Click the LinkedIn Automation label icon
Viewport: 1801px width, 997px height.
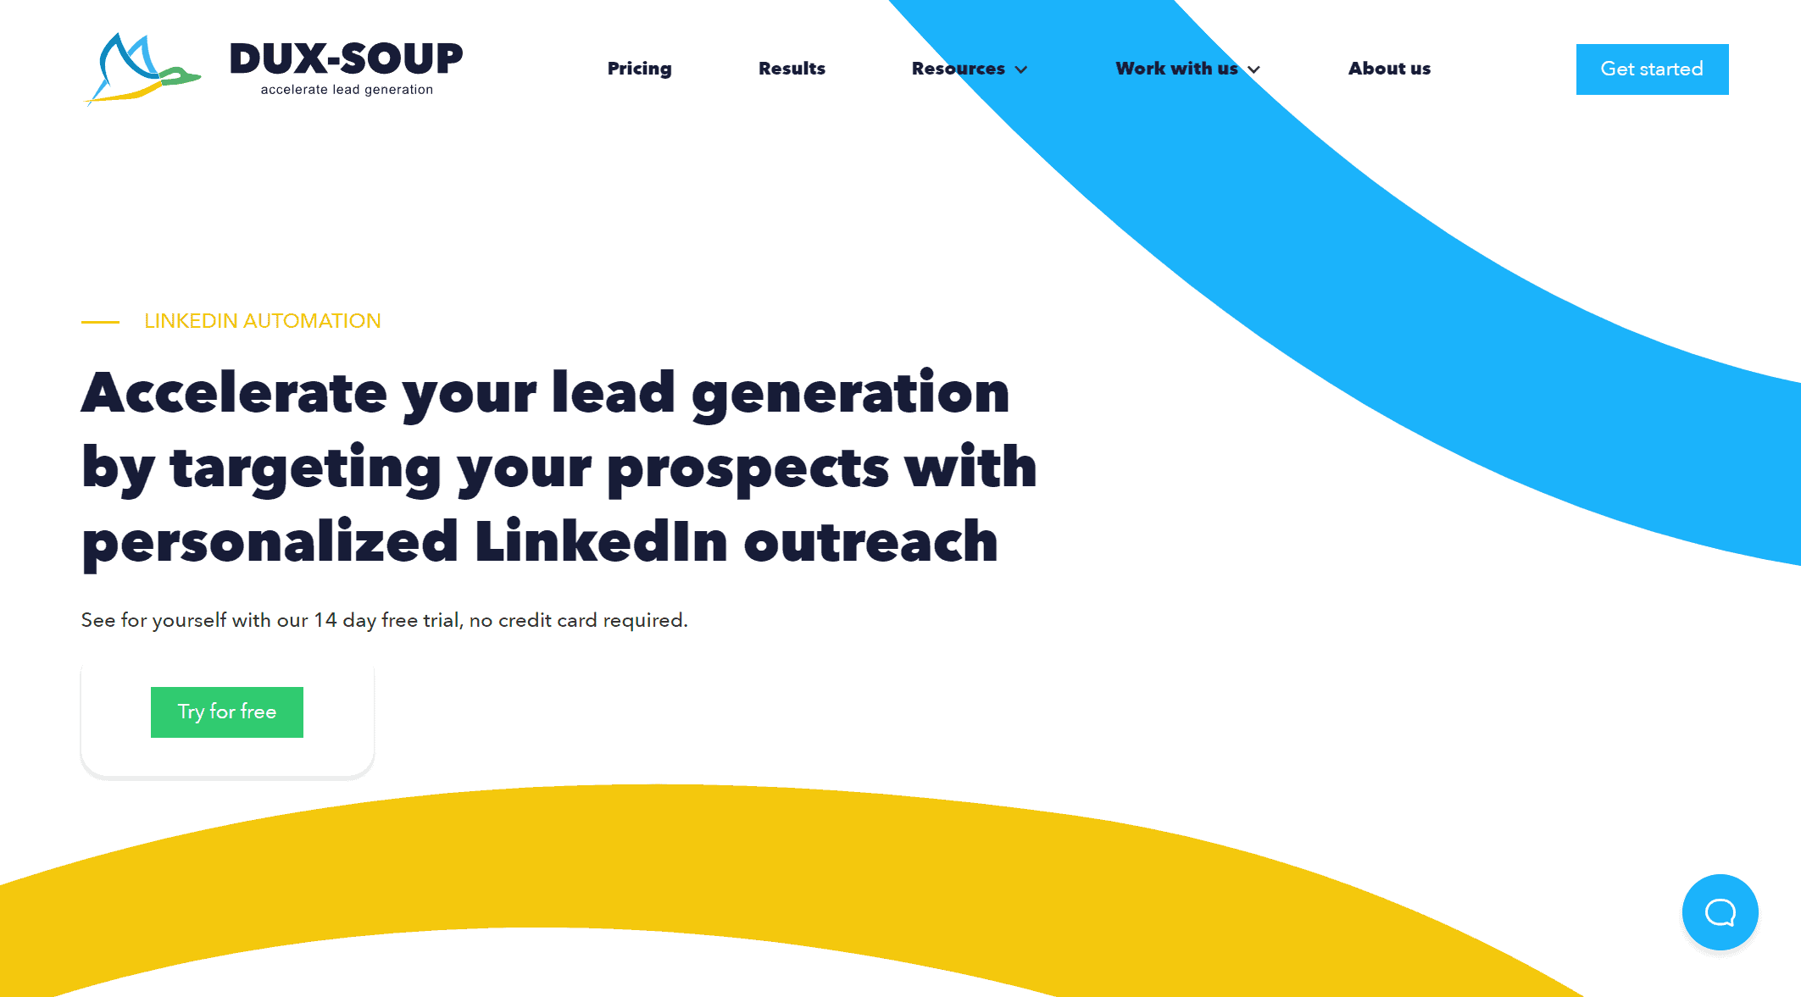(x=98, y=322)
